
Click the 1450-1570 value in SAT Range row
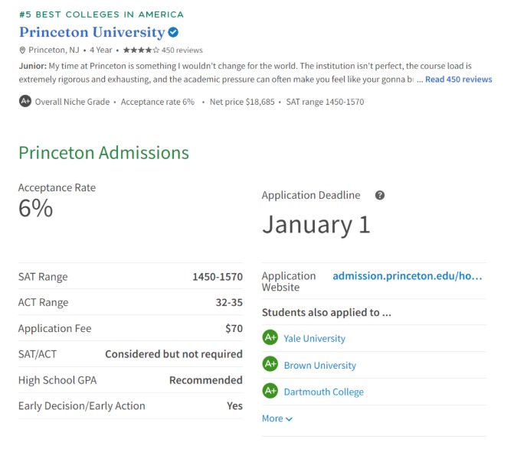[218, 277]
